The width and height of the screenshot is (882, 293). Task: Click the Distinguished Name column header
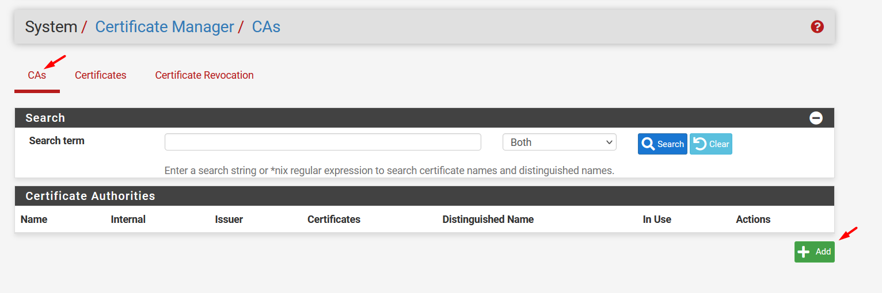tap(488, 219)
